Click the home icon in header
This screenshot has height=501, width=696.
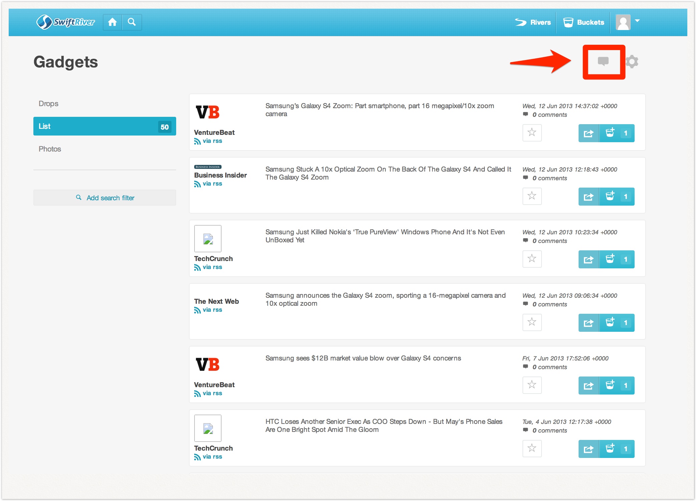pyautogui.click(x=112, y=22)
